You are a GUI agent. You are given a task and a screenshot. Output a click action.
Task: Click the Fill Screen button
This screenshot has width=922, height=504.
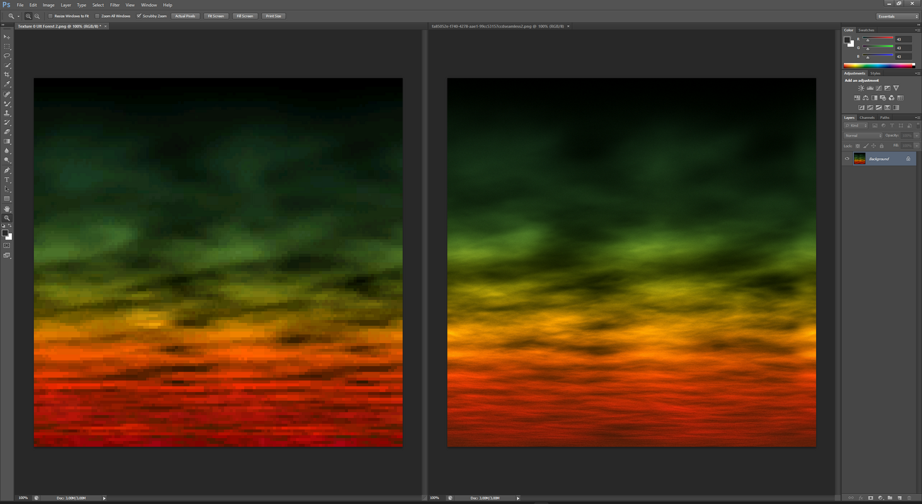(x=245, y=16)
